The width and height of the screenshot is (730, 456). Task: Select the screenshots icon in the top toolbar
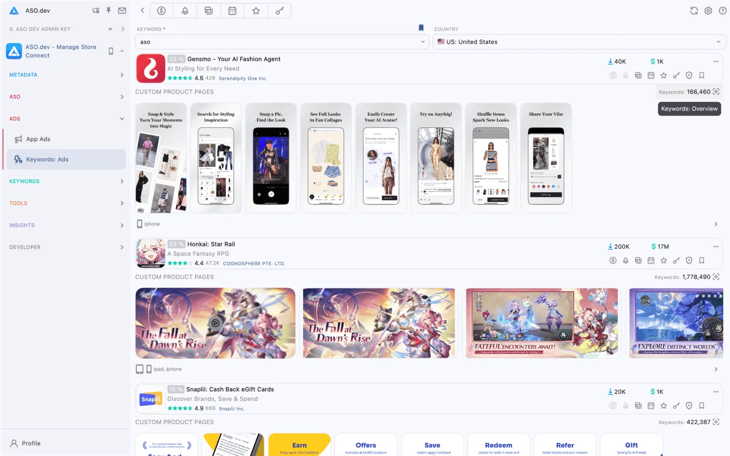(208, 10)
